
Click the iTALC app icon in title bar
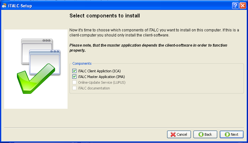click(x=4, y=6)
